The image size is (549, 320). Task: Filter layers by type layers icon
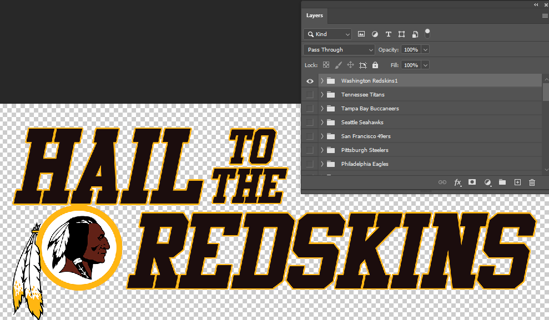click(x=388, y=34)
